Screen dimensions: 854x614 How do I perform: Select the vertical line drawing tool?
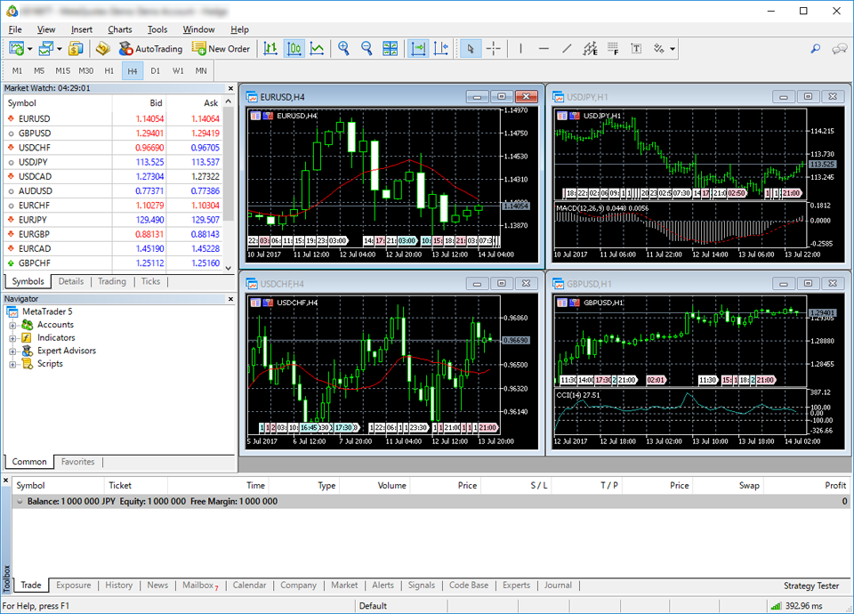[520, 48]
